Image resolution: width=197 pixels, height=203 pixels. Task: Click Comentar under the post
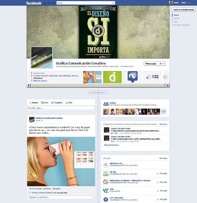(x=47, y=189)
